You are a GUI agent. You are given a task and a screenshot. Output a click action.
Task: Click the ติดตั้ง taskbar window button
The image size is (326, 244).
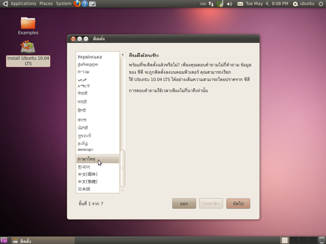tap(43, 241)
